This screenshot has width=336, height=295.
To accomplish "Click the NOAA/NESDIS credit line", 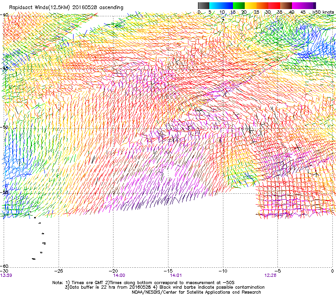I will (196, 292).
